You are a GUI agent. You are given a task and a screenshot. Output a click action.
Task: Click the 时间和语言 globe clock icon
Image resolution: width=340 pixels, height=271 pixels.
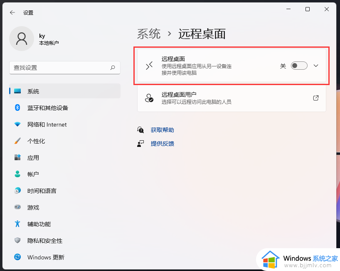tap(17, 190)
